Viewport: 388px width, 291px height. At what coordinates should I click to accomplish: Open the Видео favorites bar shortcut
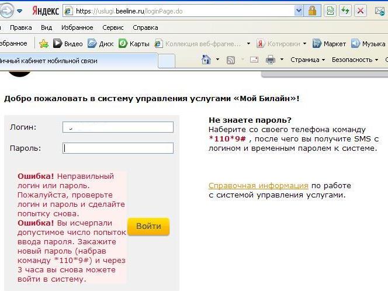click(68, 43)
